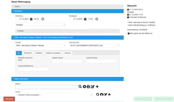
Task: Expand the Details panel
Action: point(68,31)
